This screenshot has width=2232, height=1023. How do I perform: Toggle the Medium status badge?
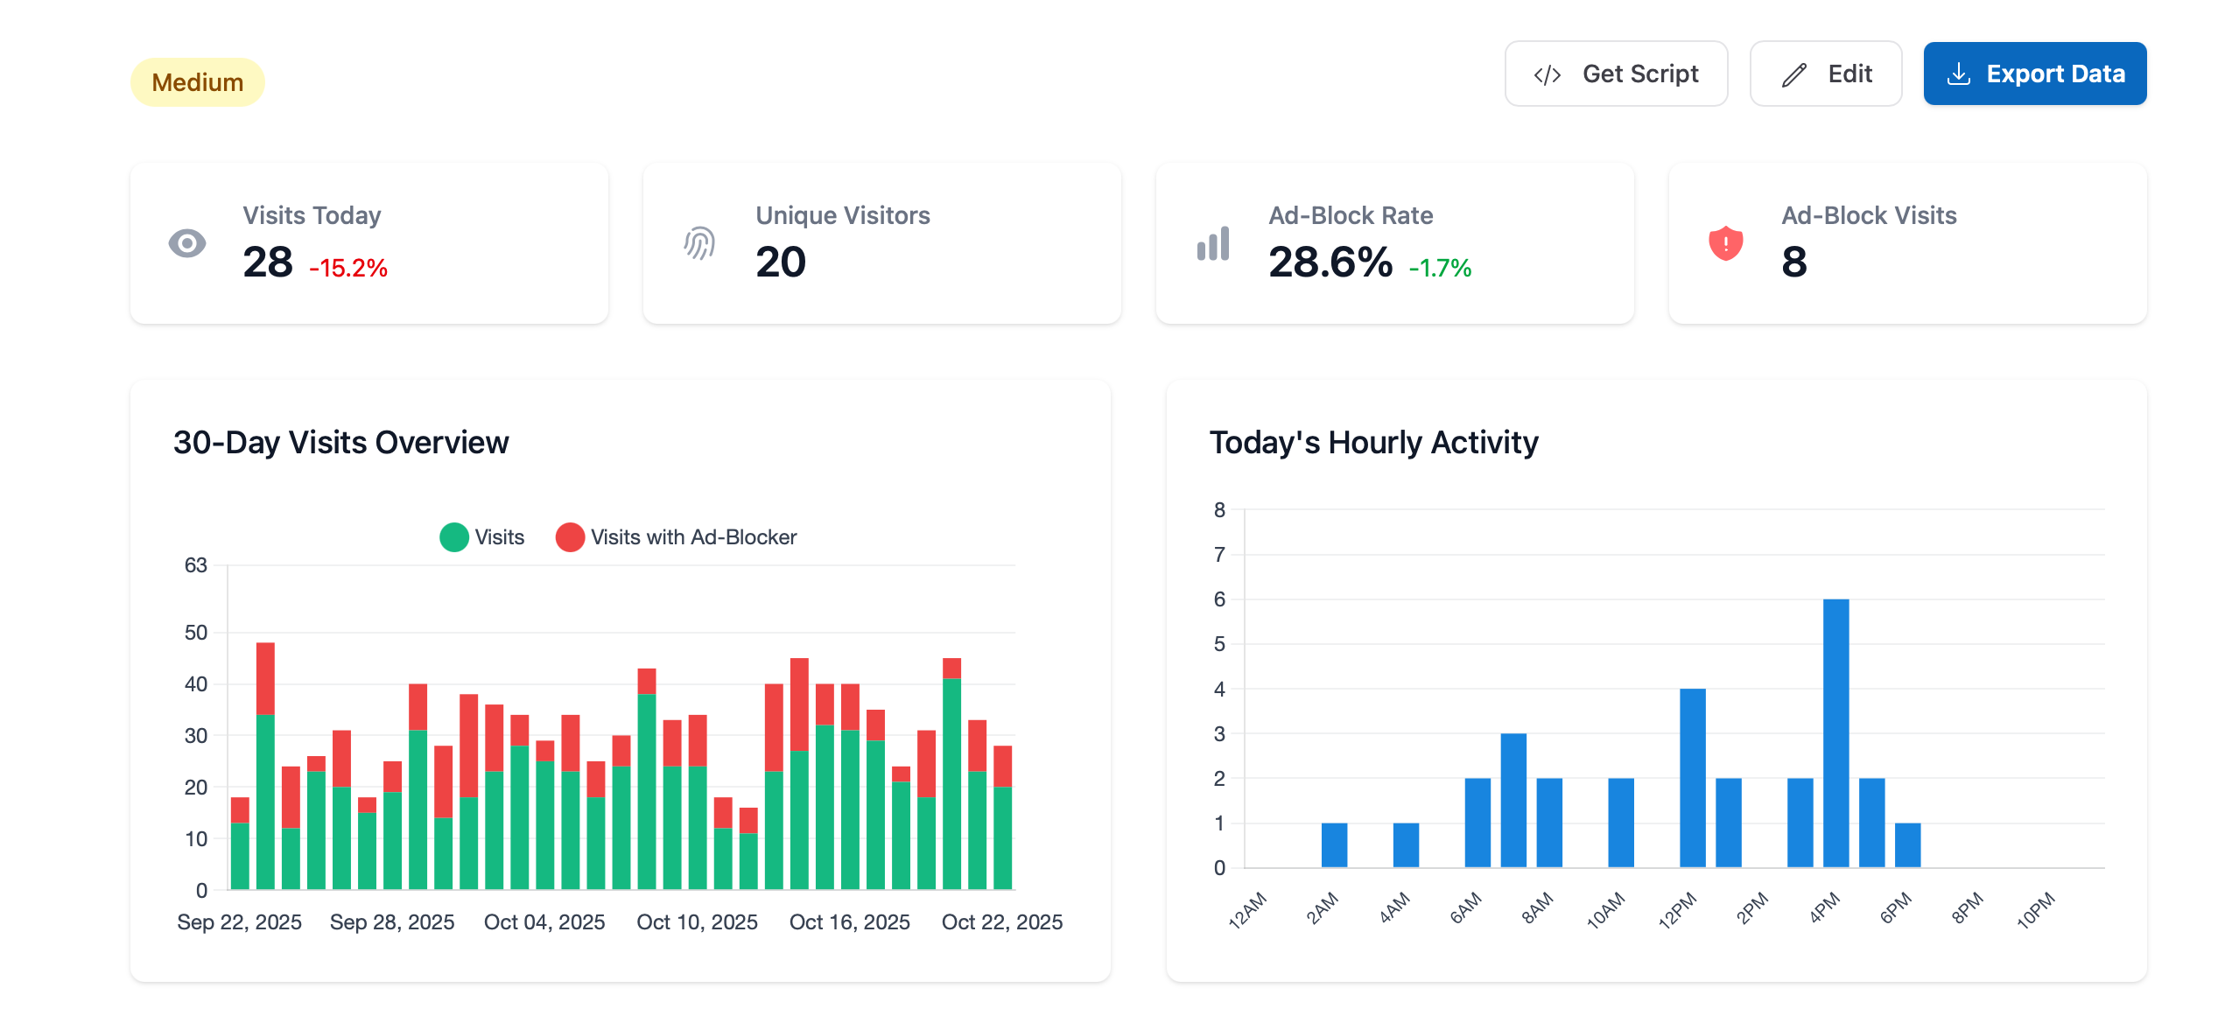[198, 81]
